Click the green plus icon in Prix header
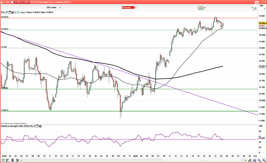The image size is (267, 163). pyautogui.click(x=18, y=12)
